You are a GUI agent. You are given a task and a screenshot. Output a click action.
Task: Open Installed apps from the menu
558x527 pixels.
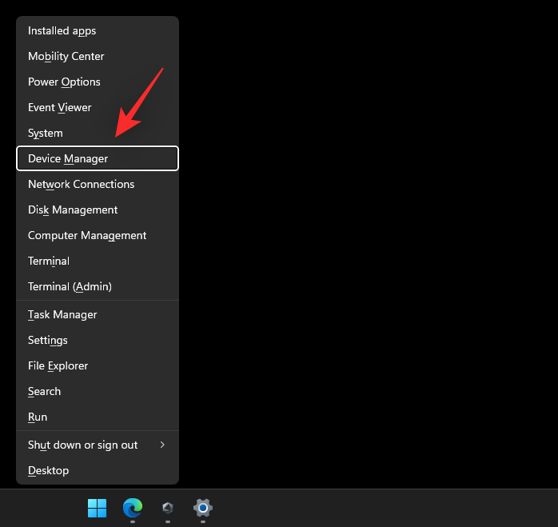[x=98, y=30]
